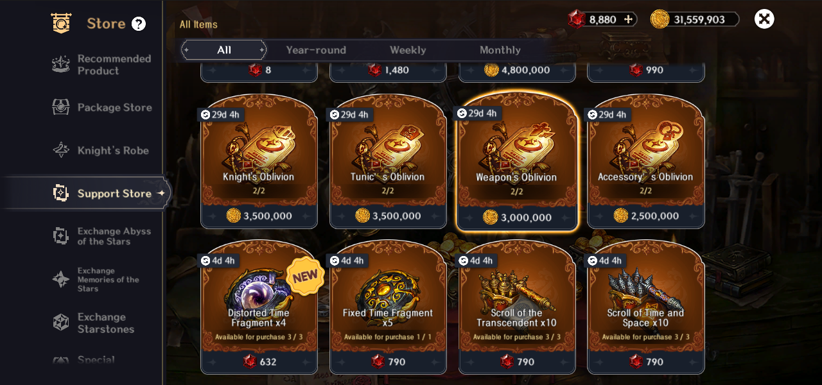This screenshot has width=822, height=385.
Task: Click the Accessory's Oblivion 2,500,000 gold price
Action: 646,216
